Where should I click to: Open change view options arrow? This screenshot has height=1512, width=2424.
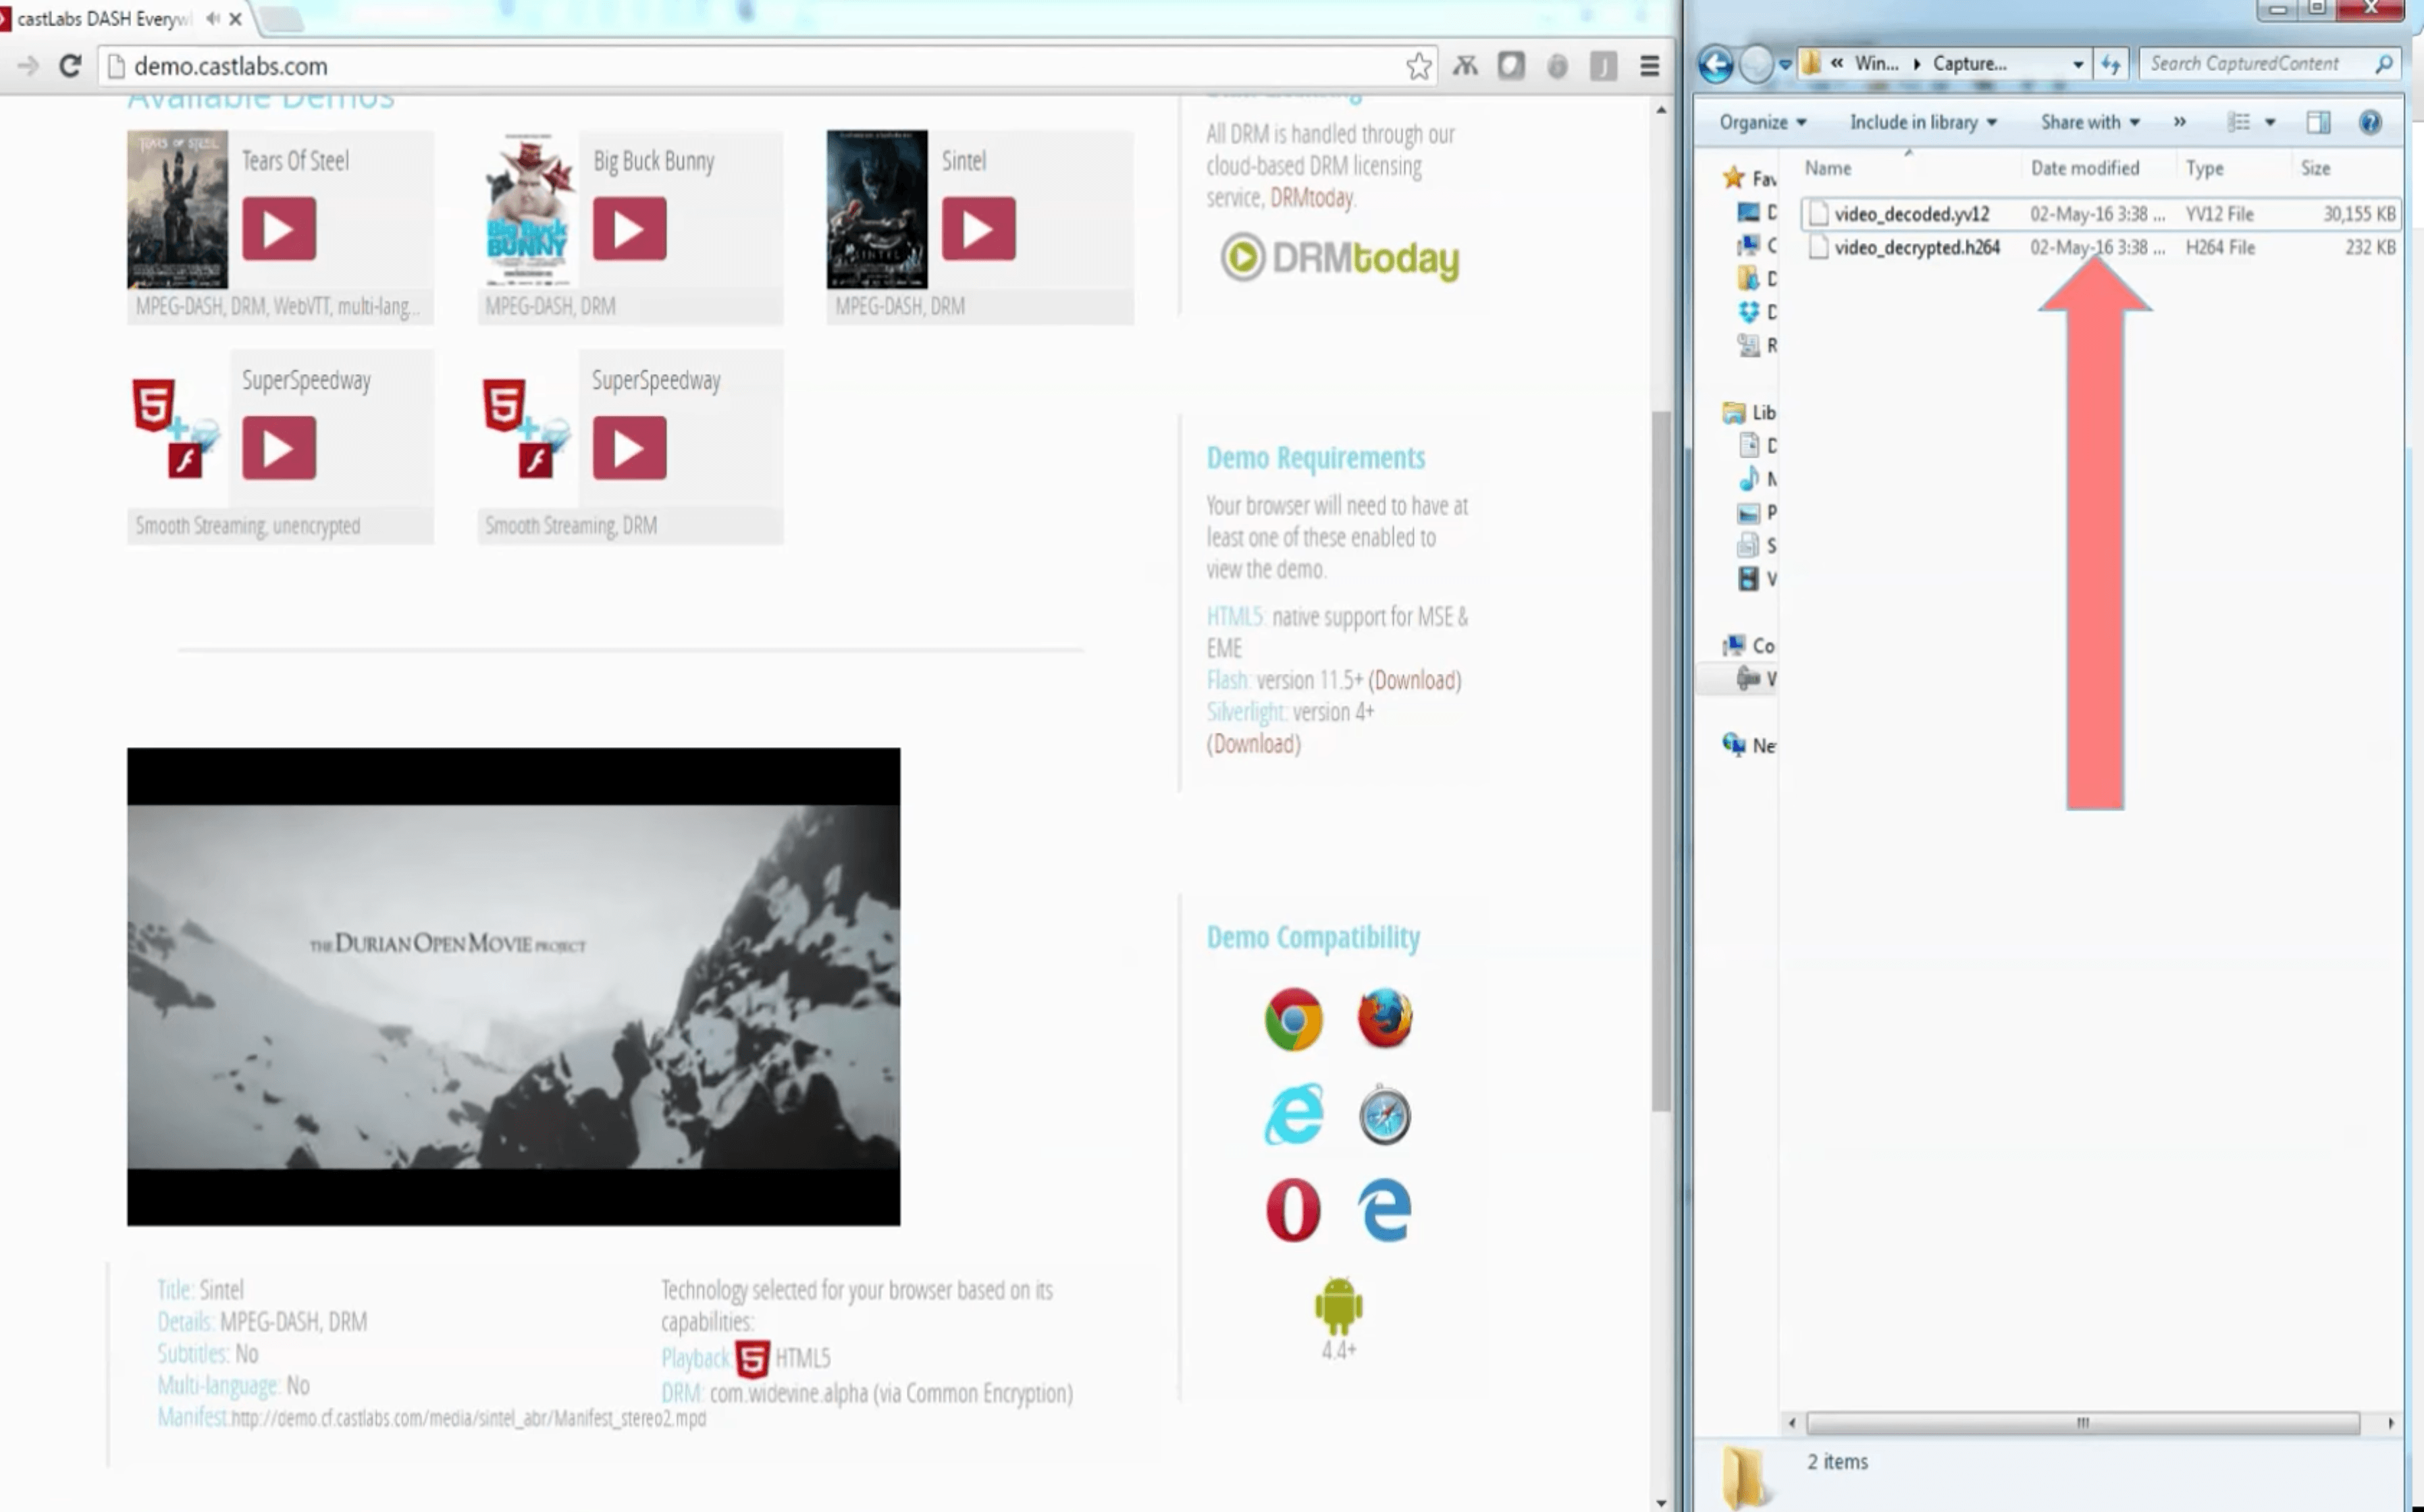tap(2270, 122)
